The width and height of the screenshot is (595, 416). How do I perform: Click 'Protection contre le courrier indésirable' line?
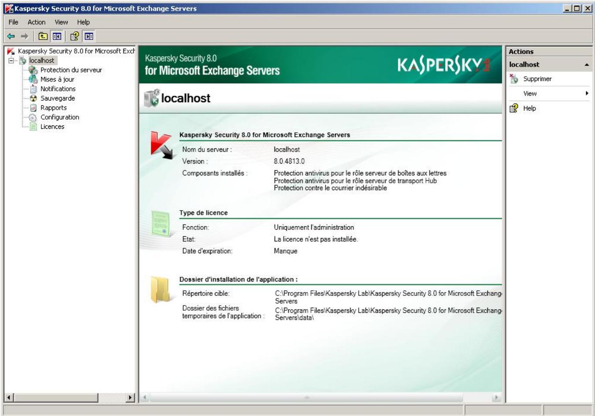(330, 188)
